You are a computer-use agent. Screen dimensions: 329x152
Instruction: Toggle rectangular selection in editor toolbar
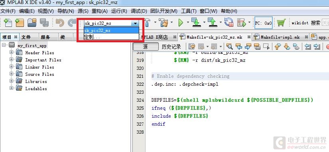(x=266, y=47)
